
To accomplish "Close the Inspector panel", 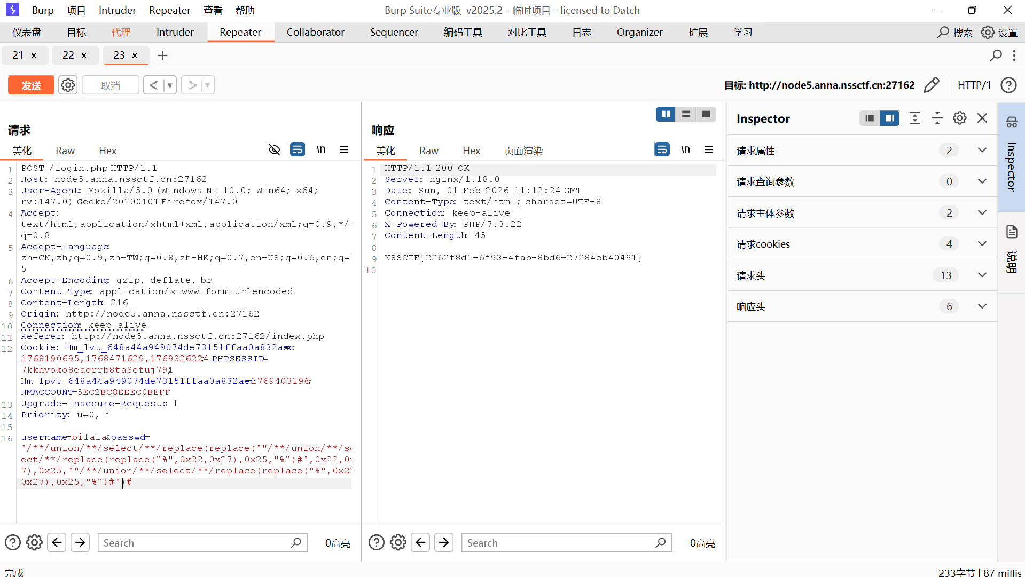I will click(x=982, y=118).
